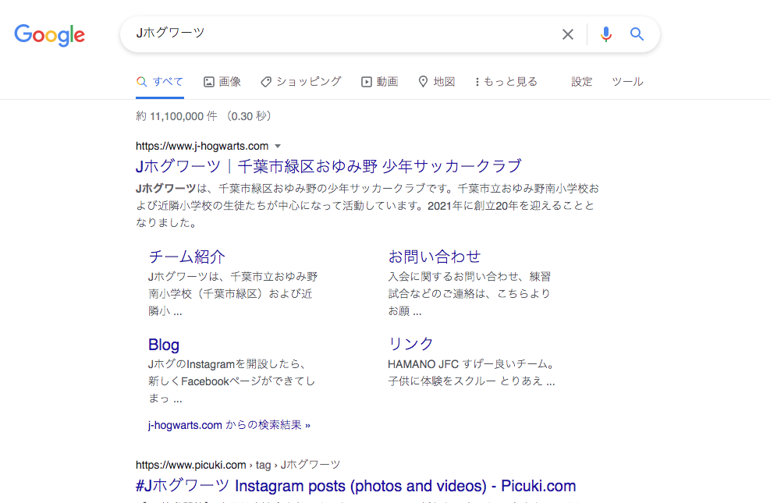Select the すべて tab
The image size is (770, 503).
tap(160, 81)
